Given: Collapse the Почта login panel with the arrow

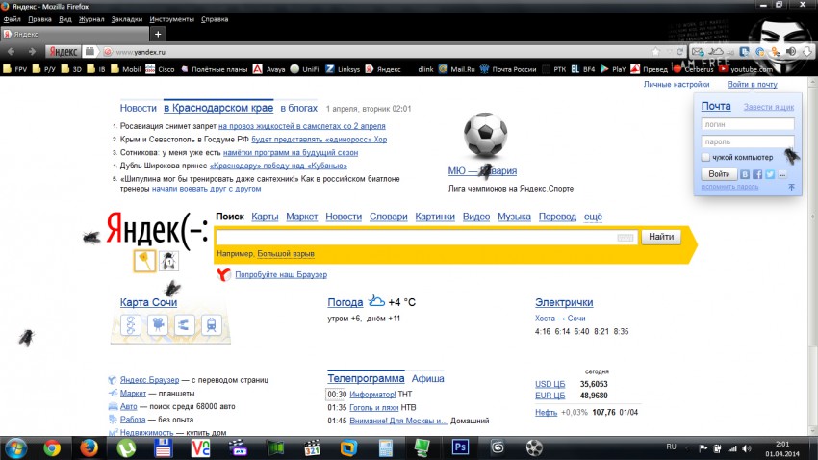Looking at the screenshot, I should 791,187.
